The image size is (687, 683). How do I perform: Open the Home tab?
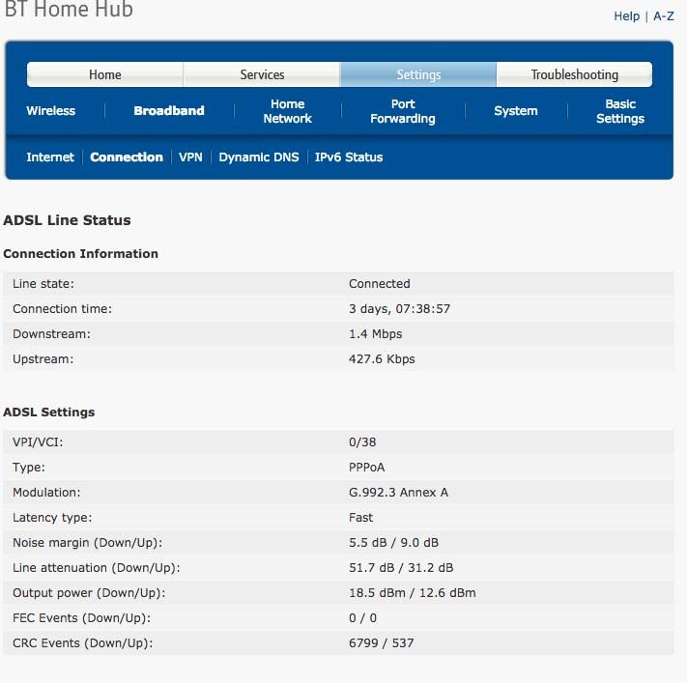[x=105, y=74]
